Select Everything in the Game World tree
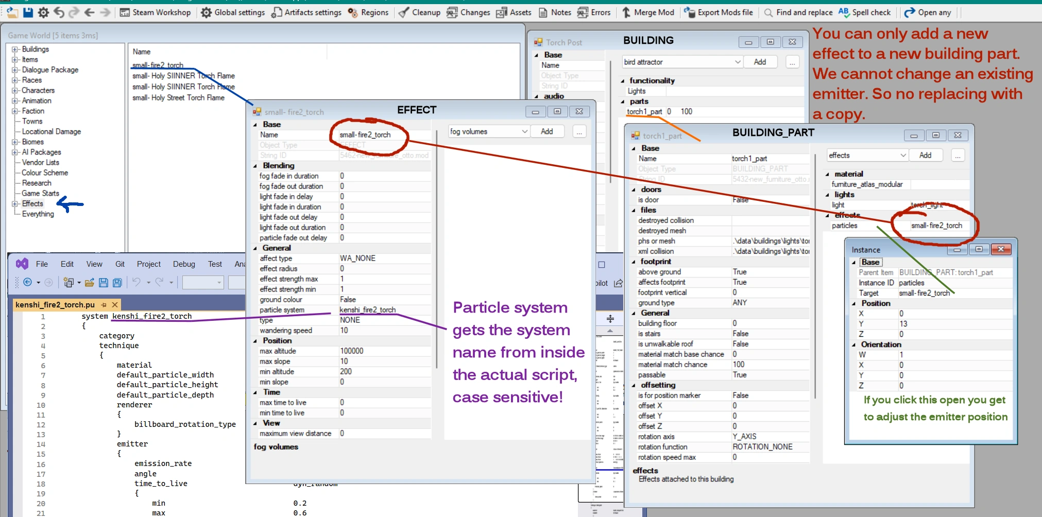The image size is (1042, 517). (x=38, y=214)
